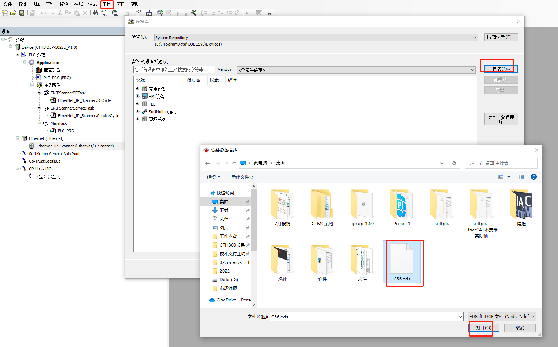Click the Find binoculars icon

coord(96,13)
